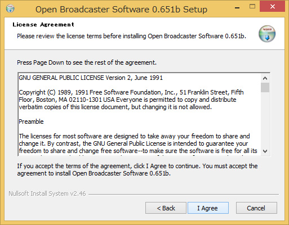Maximize the Setup window

252,7
